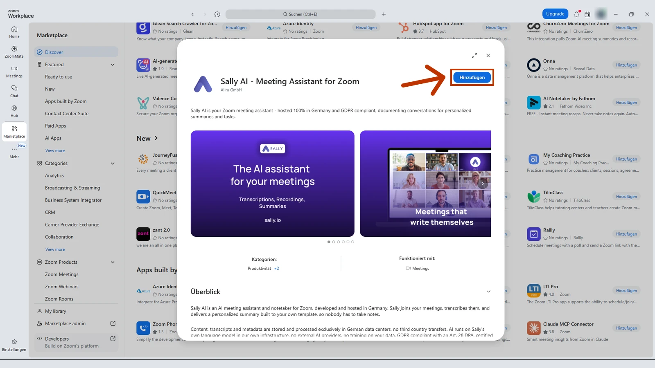This screenshot has width=655, height=368.
Task: Collapse the Categories section chevron
Action: pyautogui.click(x=113, y=164)
